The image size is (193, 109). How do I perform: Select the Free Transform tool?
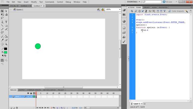[x=2, y=15]
